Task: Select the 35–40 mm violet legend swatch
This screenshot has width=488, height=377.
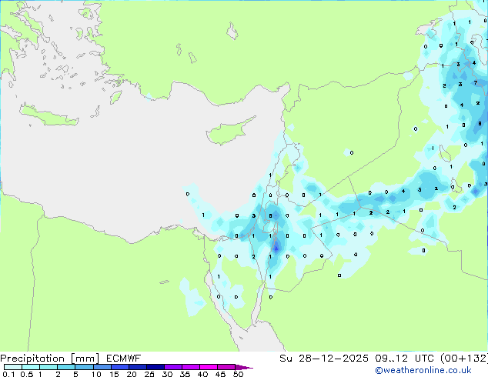Action: (x=190, y=367)
